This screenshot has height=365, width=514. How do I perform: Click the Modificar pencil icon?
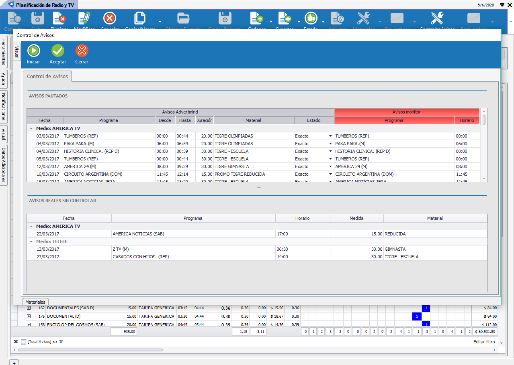pos(84,18)
